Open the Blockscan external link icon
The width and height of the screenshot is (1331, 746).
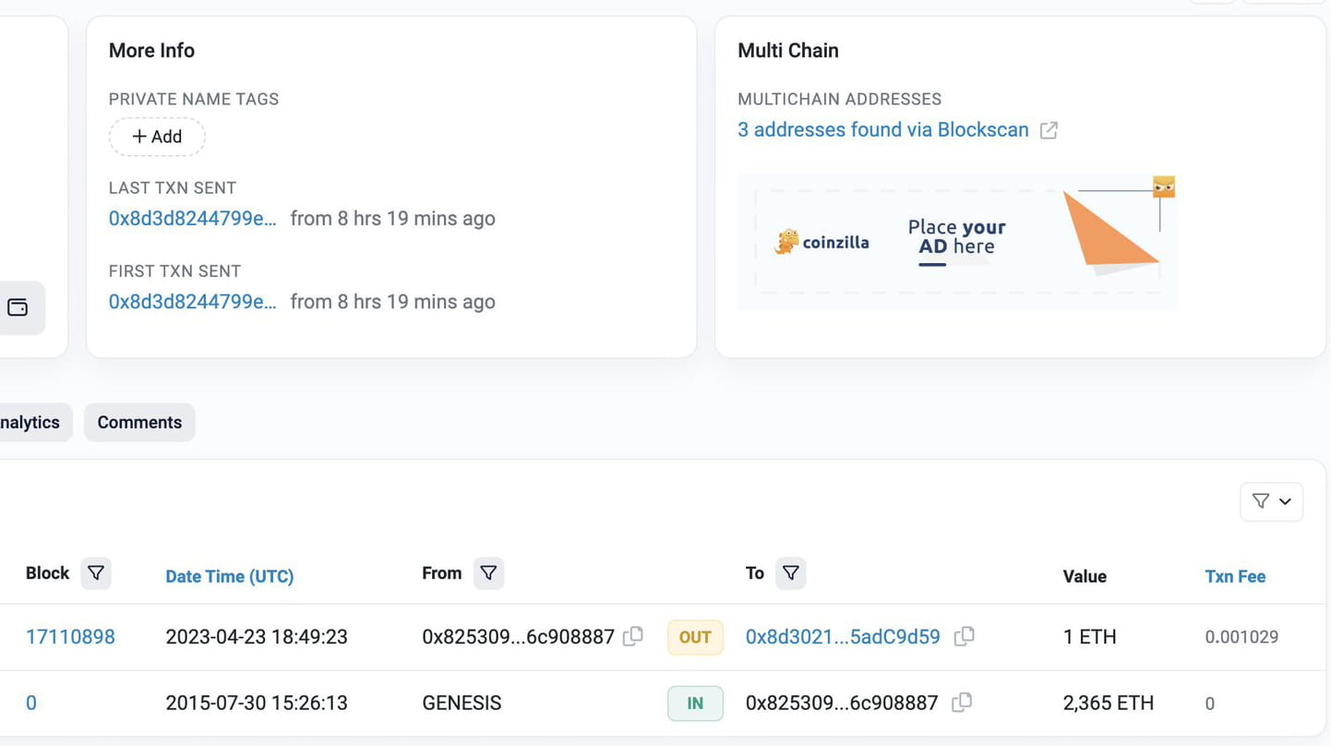[x=1049, y=130]
